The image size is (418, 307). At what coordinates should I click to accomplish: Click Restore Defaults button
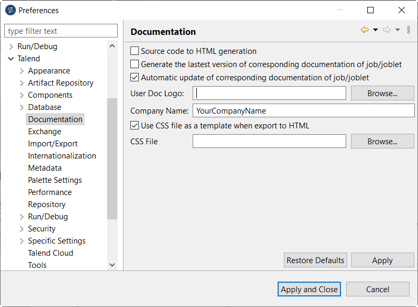click(x=315, y=261)
